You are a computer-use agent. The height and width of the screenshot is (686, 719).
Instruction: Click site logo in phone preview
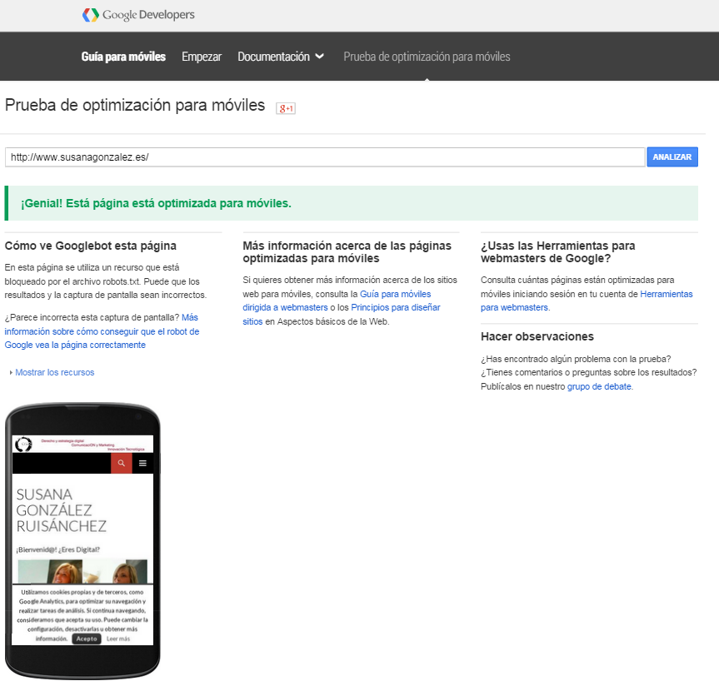click(23, 444)
